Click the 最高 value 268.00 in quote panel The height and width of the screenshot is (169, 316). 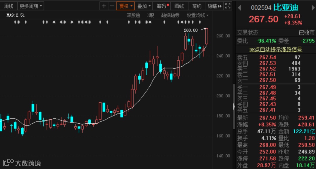tap(268, 145)
